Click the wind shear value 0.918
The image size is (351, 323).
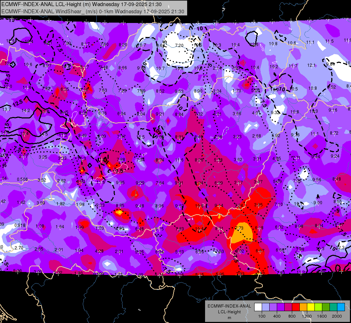pos(20,225)
